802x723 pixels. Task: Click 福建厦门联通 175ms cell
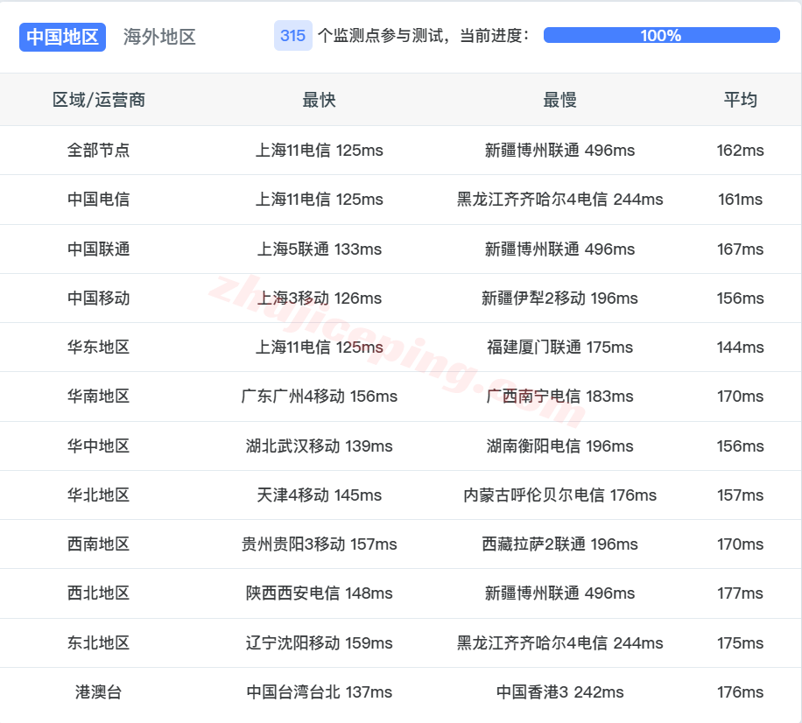point(559,347)
